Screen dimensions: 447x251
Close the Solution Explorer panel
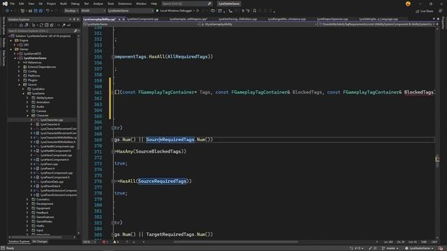[x=78, y=20]
